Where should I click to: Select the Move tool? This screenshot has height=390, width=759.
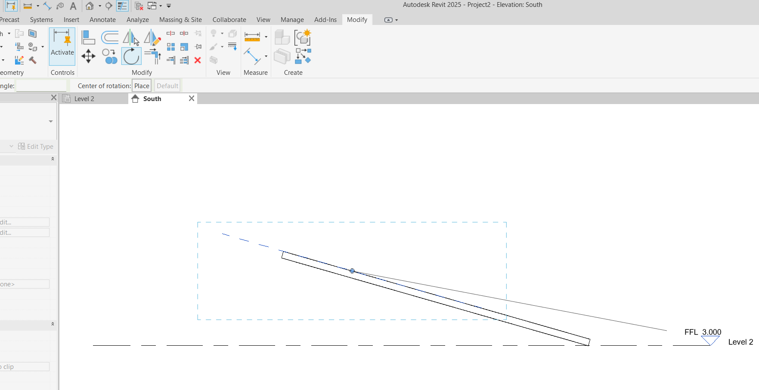(88, 56)
